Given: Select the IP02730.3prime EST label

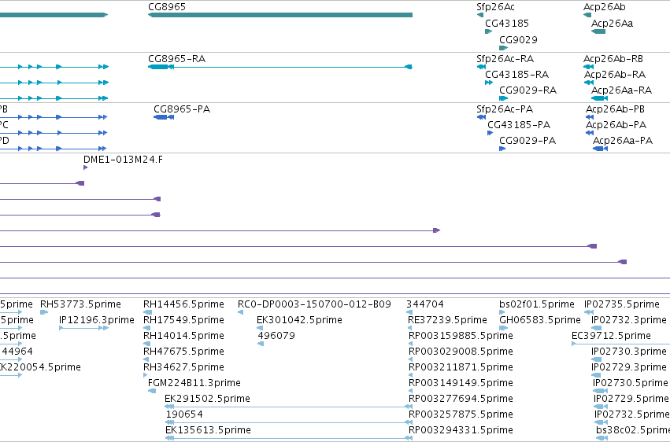Looking at the screenshot, I should (628, 352).
